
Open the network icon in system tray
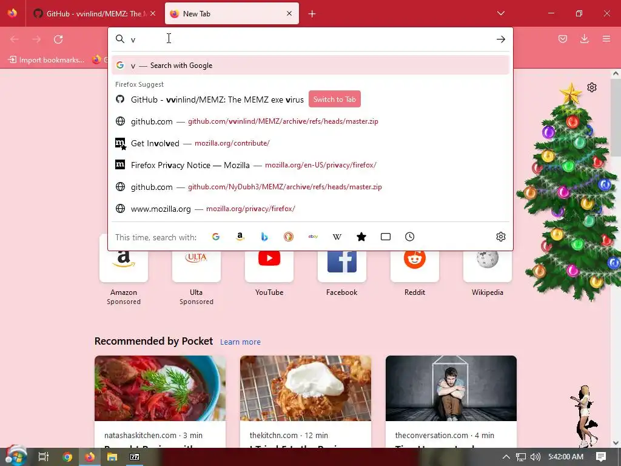click(x=521, y=457)
